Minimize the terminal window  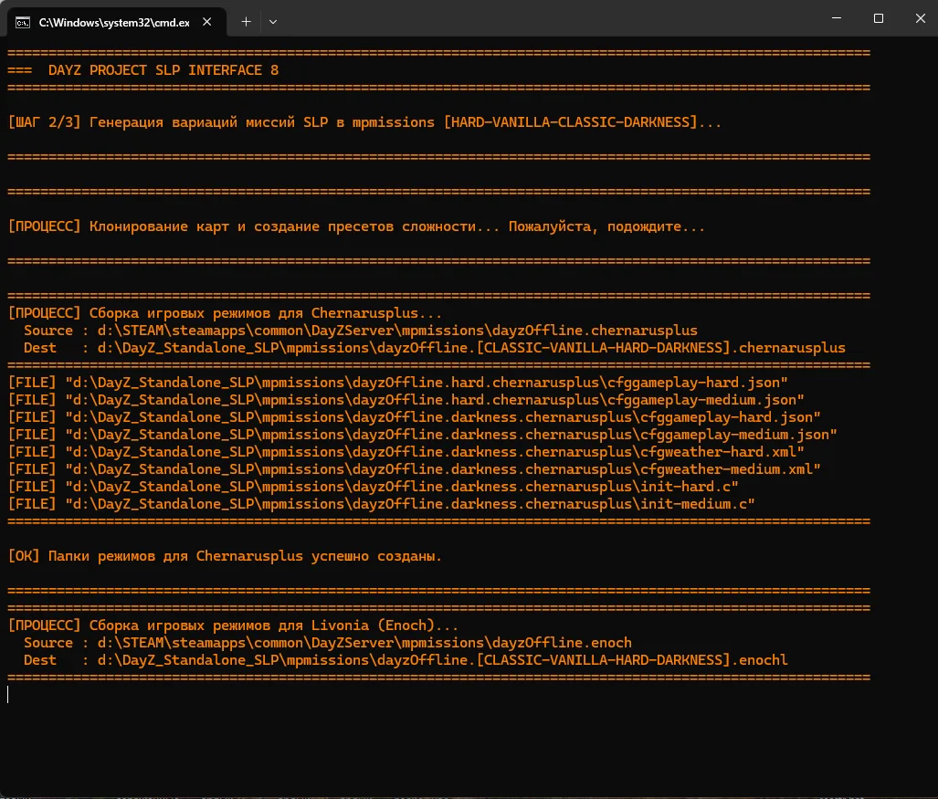837,18
